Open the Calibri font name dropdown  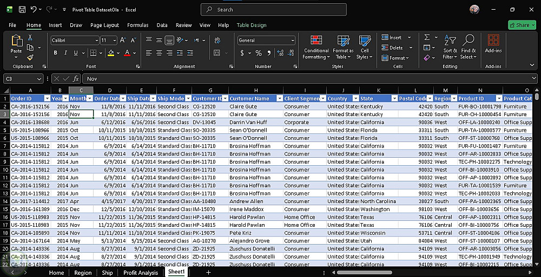pos(96,40)
